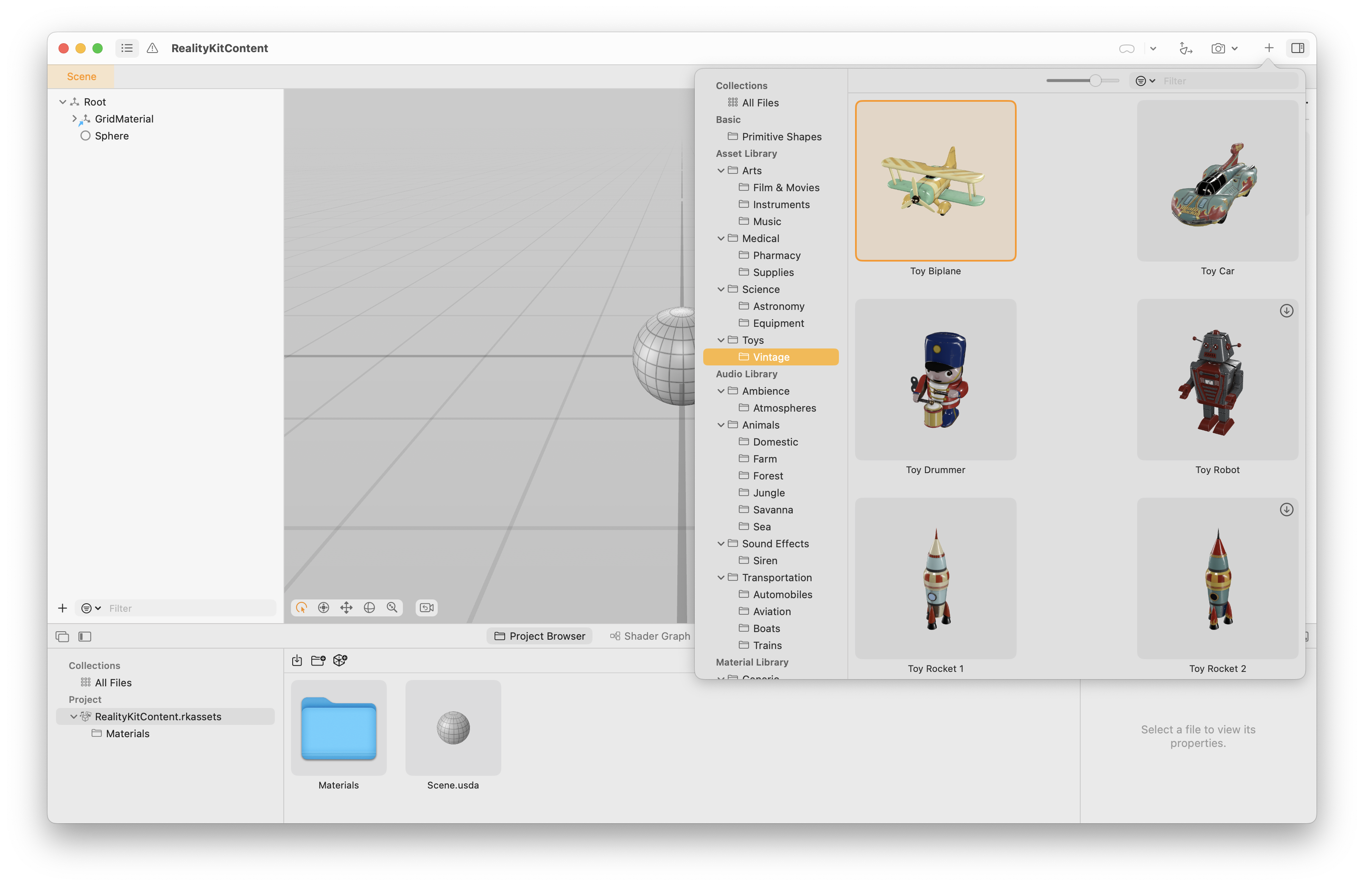Add new content with the plus icon
The width and height of the screenshot is (1364, 886).
click(x=1268, y=48)
